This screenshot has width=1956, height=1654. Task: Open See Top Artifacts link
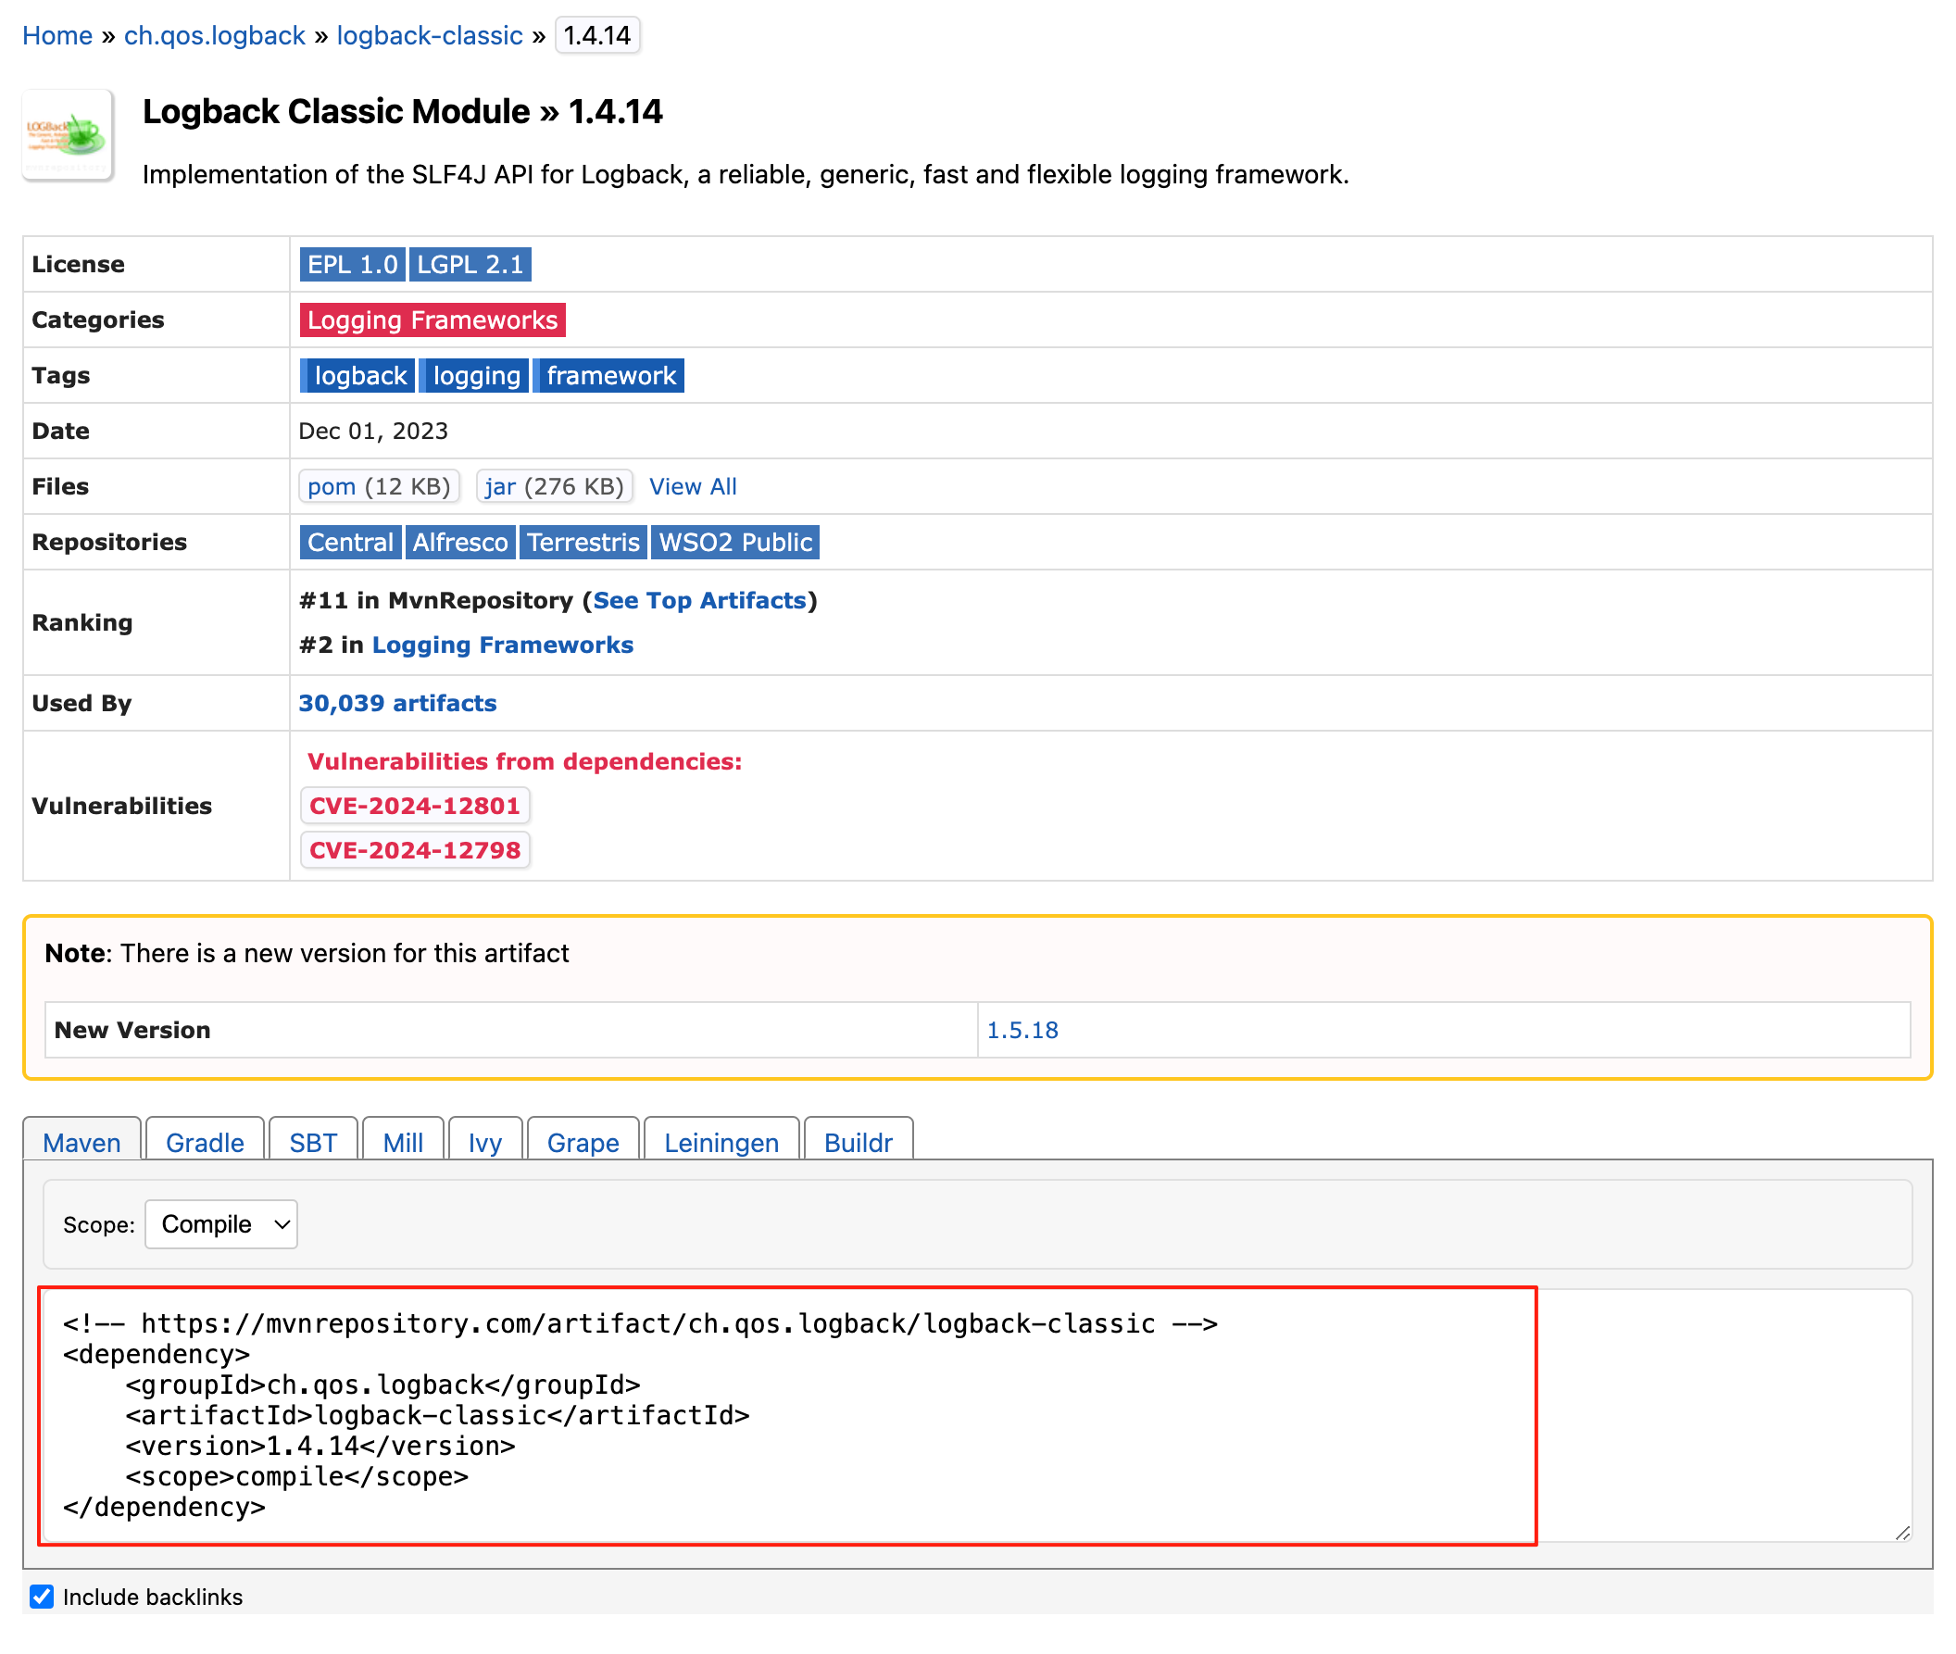[698, 600]
